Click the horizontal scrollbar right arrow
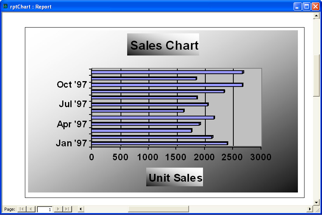Screen dimensions: 322x215 point(310,209)
